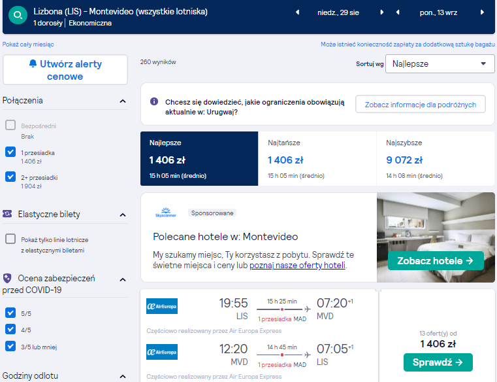Click the Zobacz hotele button
497x382 pixels.
click(436, 261)
